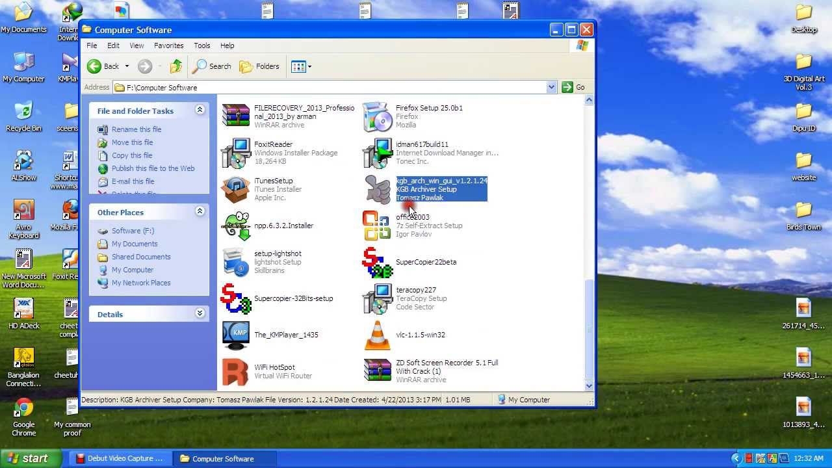Open the Edit menu
This screenshot has width=832, height=468.
click(113, 45)
